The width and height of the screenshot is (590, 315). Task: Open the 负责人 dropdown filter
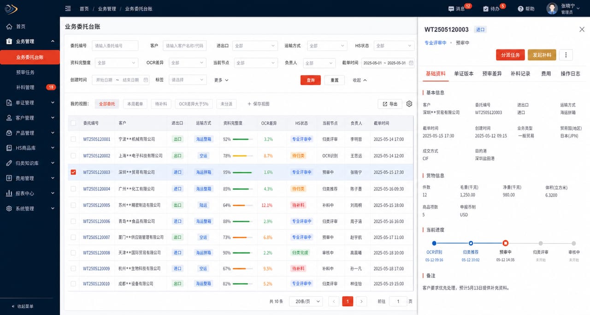(x=319, y=63)
